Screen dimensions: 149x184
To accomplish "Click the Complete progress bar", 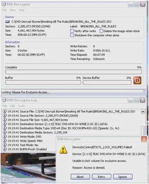I will click(x=73, y=72).
